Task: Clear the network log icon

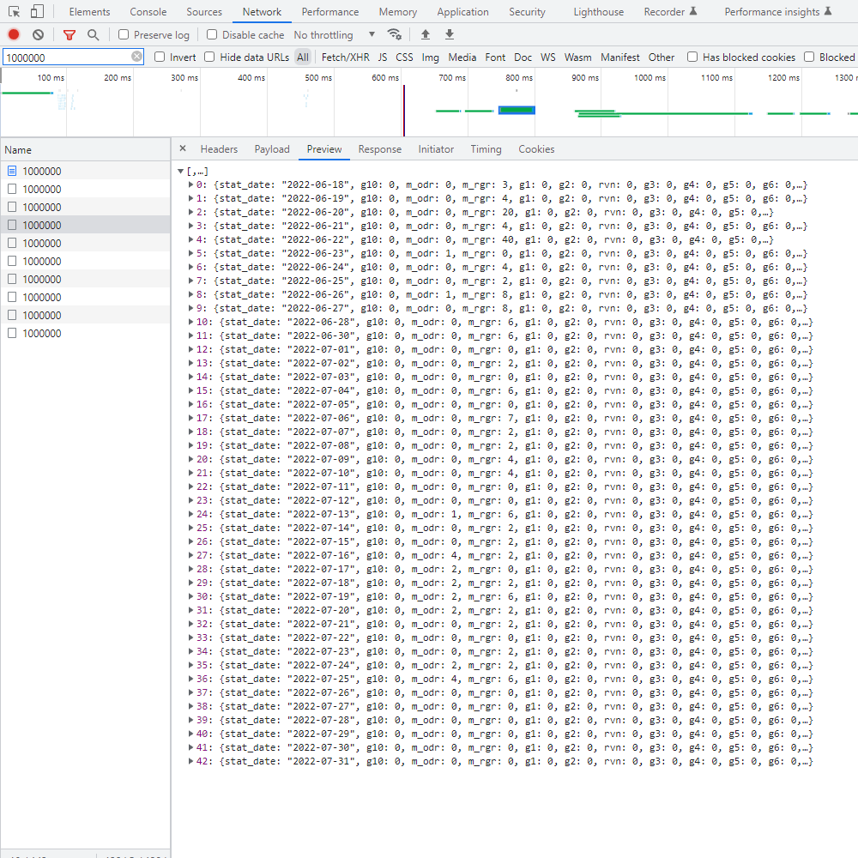Action: [38, 35]
